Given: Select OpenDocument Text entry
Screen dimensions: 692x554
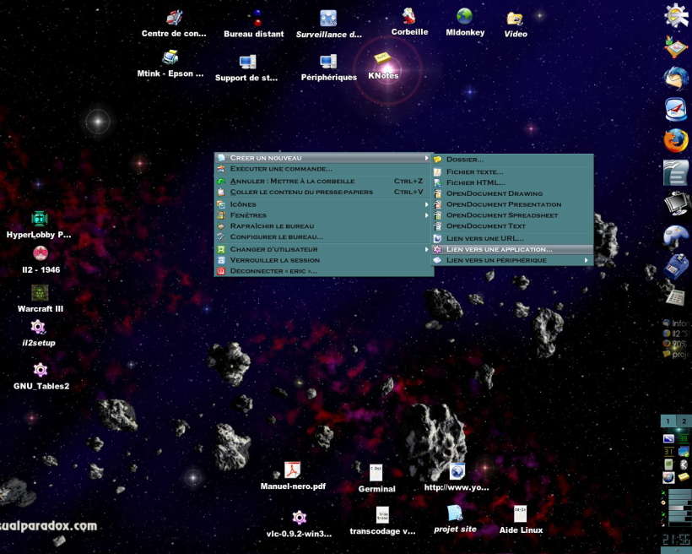Looking at the screenshot, I should 512,225.
